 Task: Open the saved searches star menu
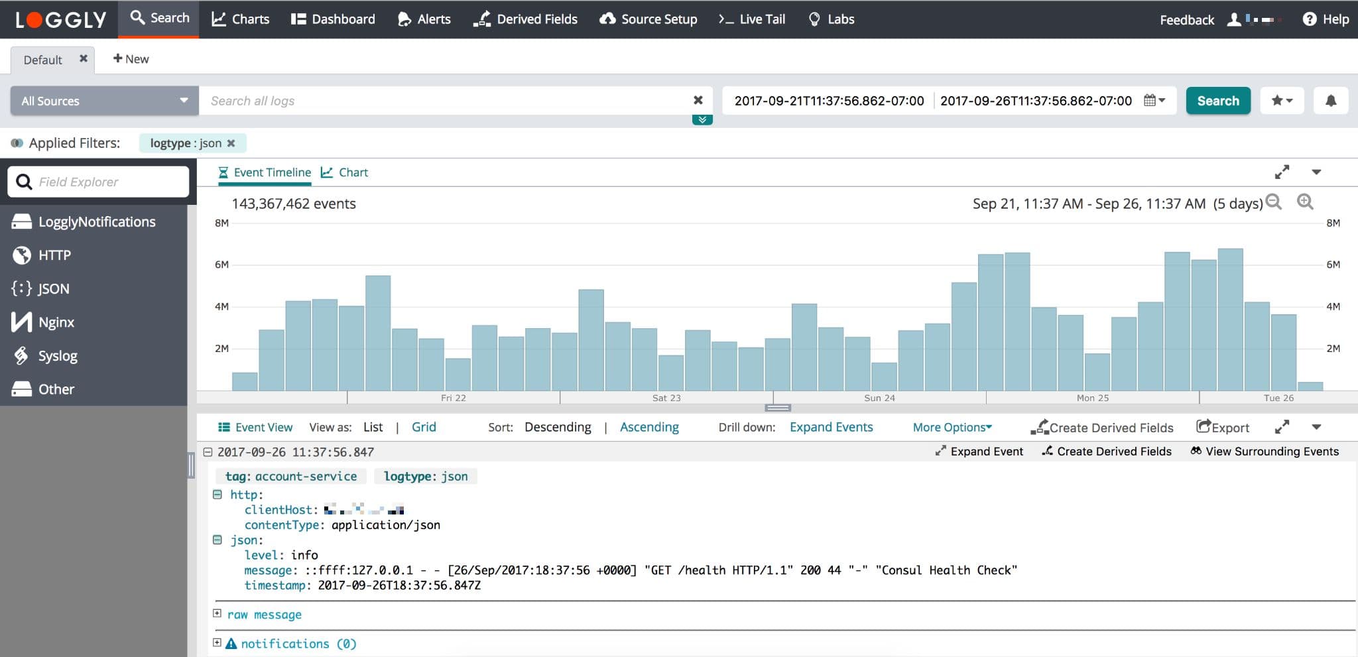click(1282, 101)
